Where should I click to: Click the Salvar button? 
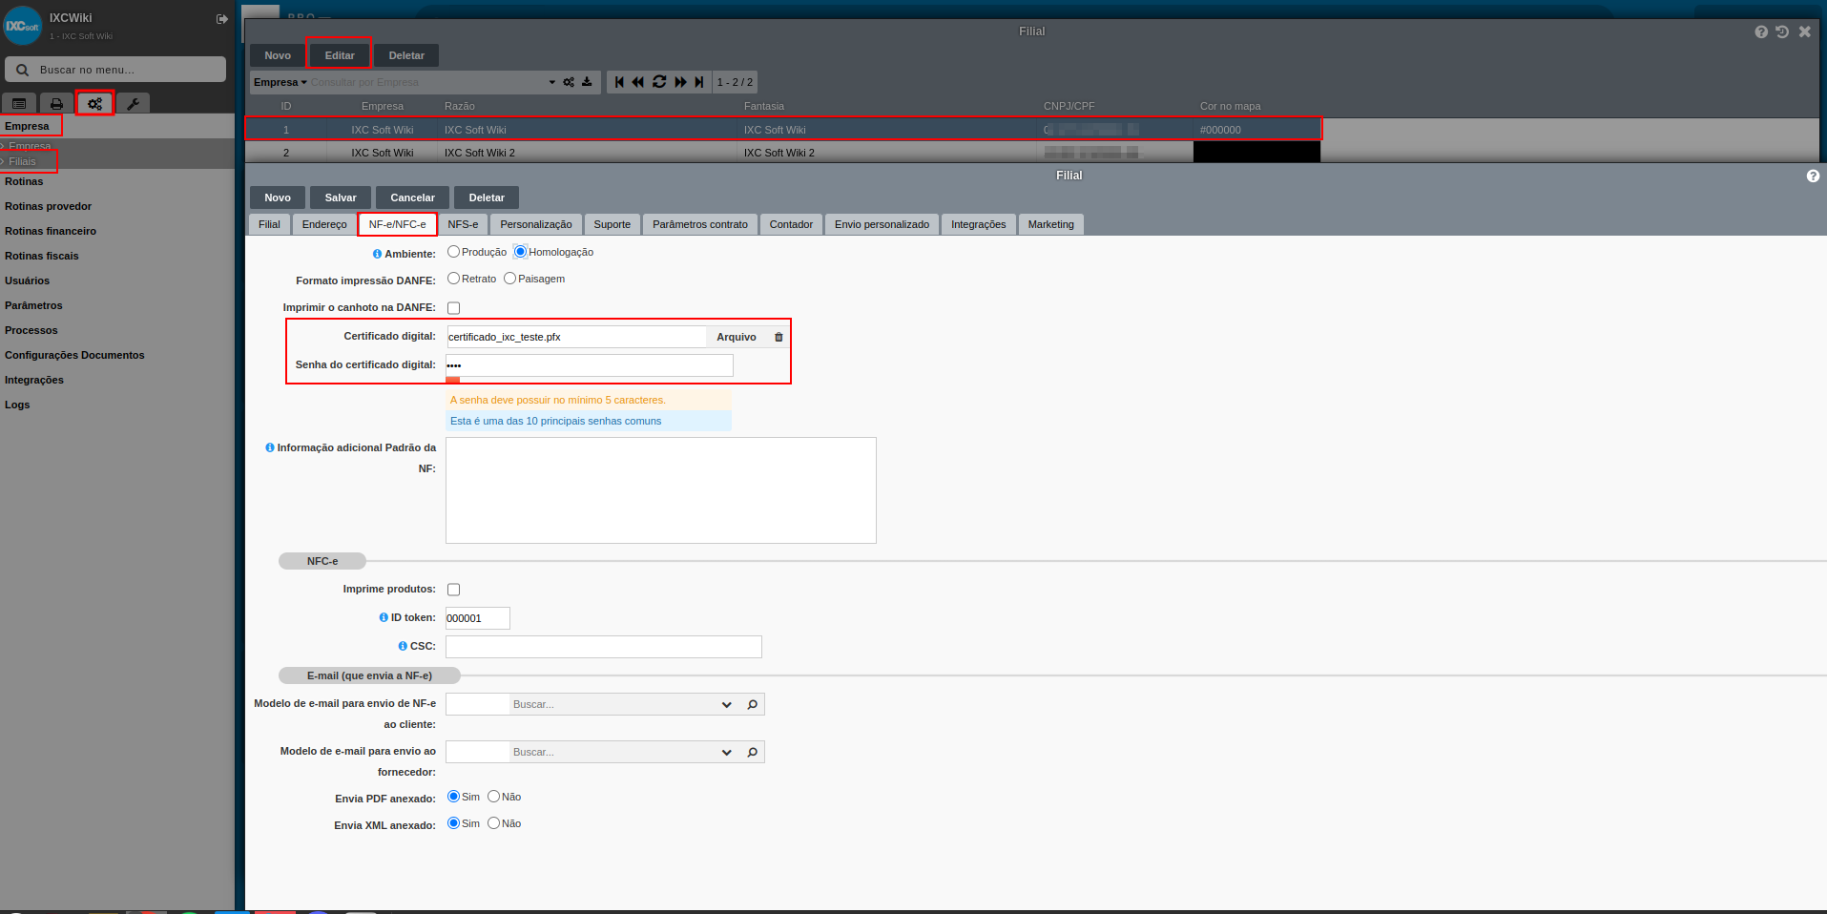(341, 197)
